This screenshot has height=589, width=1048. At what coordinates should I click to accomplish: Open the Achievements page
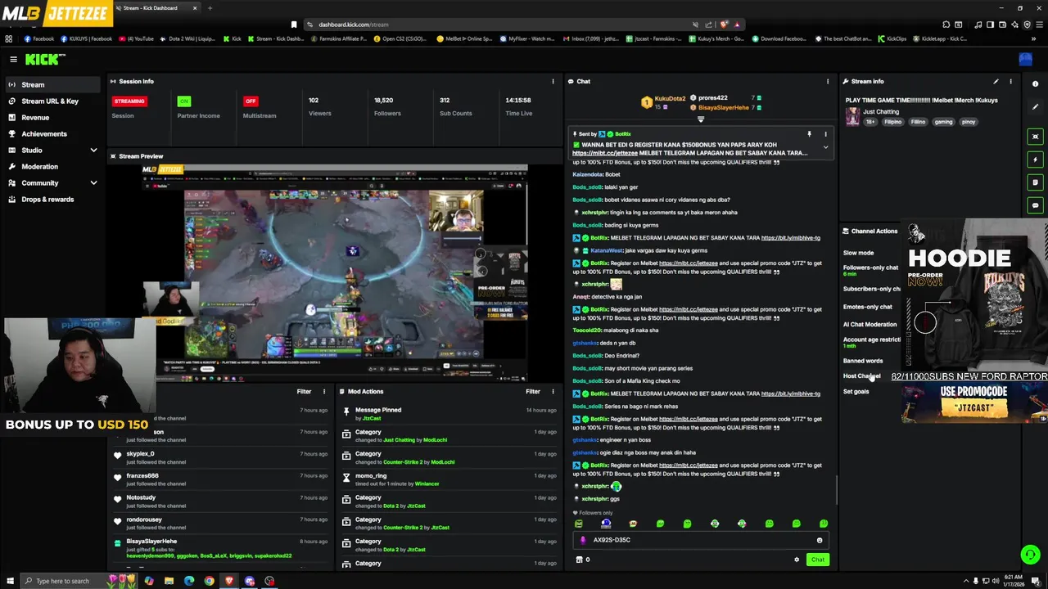tap(52, 134)
